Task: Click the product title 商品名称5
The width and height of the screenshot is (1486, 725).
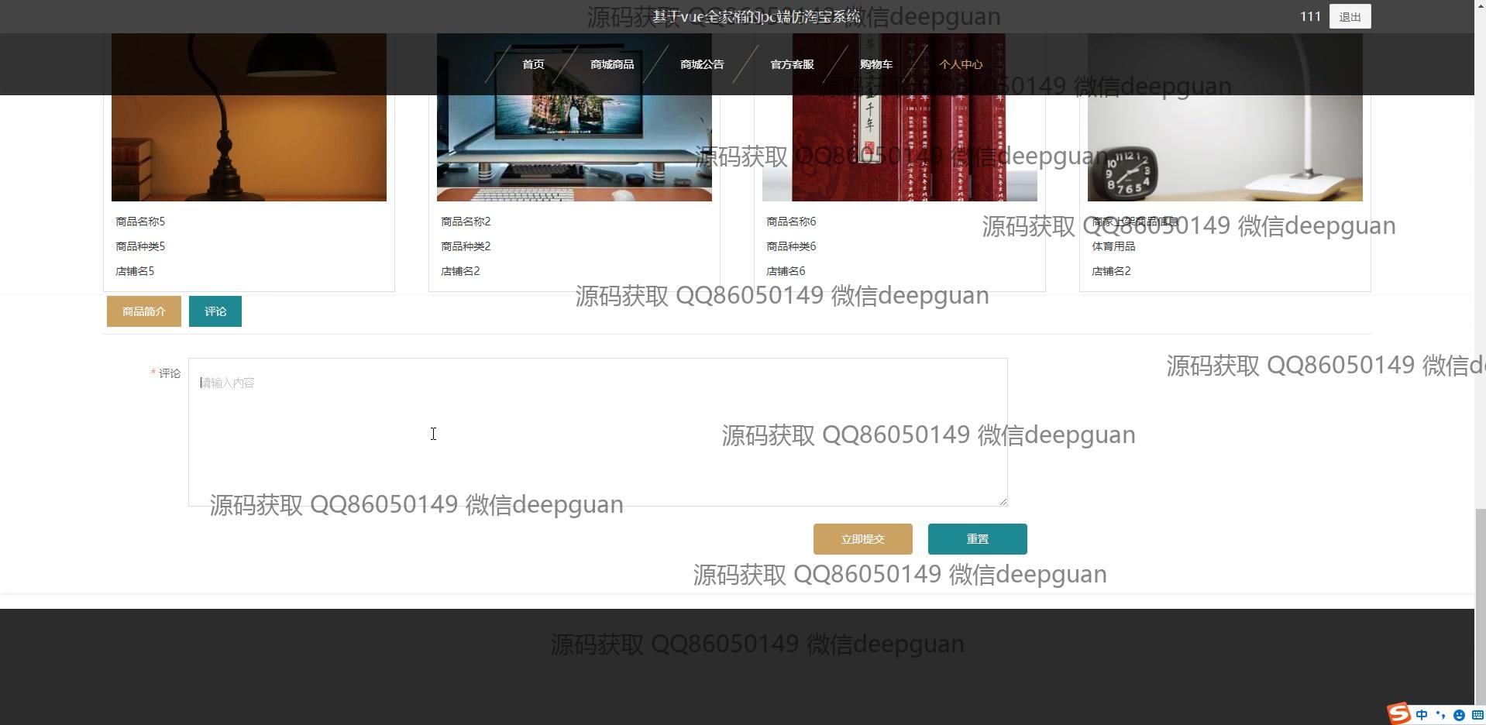Action: coord(140,222)
